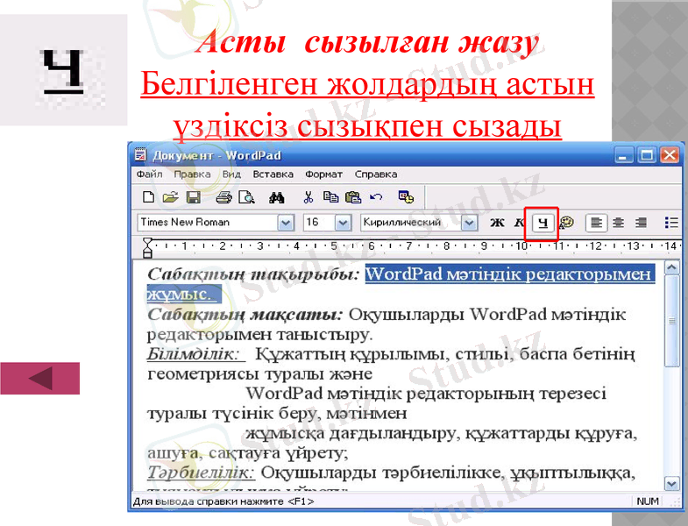Click the scrollbar up arrow
Image resolution: width=688 pixels, height=526 pixels.
[671, 267]
